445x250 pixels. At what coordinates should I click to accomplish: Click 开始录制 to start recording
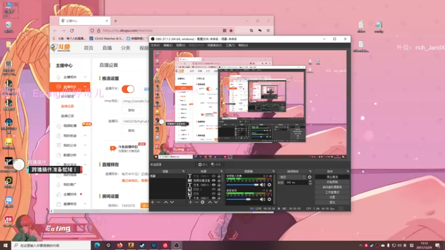(332, 182)
